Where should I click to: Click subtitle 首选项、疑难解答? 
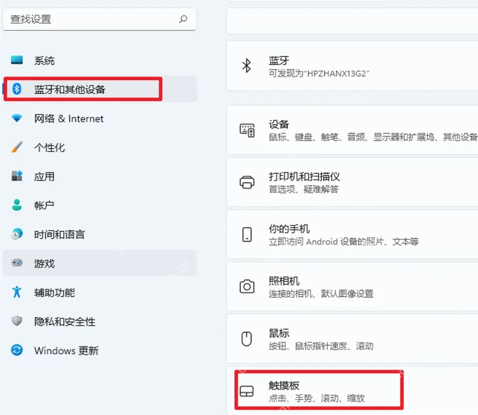pyautogui.click(x=303, y=189)
